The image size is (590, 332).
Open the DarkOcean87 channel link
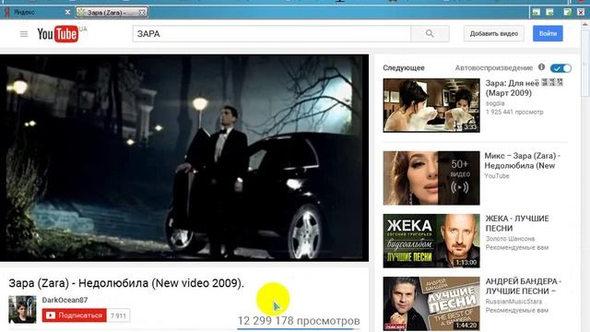[65, 300]
